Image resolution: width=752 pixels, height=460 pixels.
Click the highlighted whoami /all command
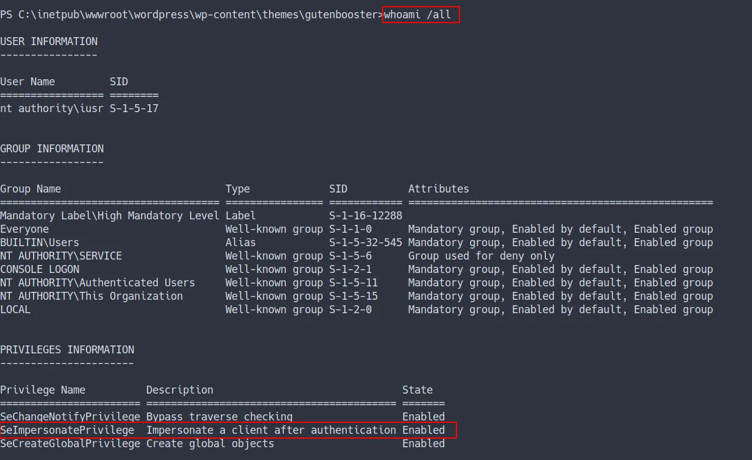click(420, 15)
